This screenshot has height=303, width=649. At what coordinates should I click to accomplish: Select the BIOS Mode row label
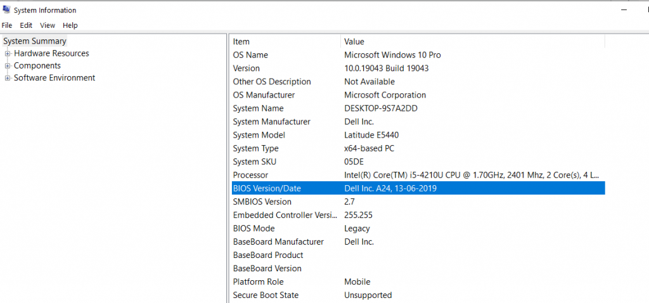(254, 228)
